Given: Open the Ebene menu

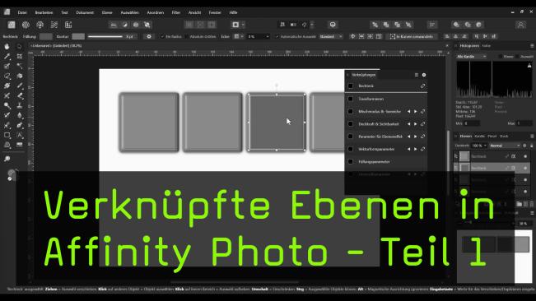Looking at the screenshot, I should [107, 12].
